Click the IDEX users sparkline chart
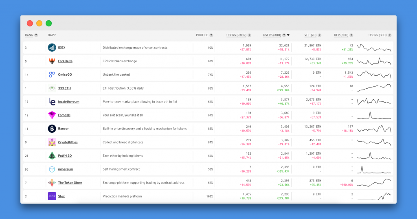417x219 pixels. tap(374, 48)
